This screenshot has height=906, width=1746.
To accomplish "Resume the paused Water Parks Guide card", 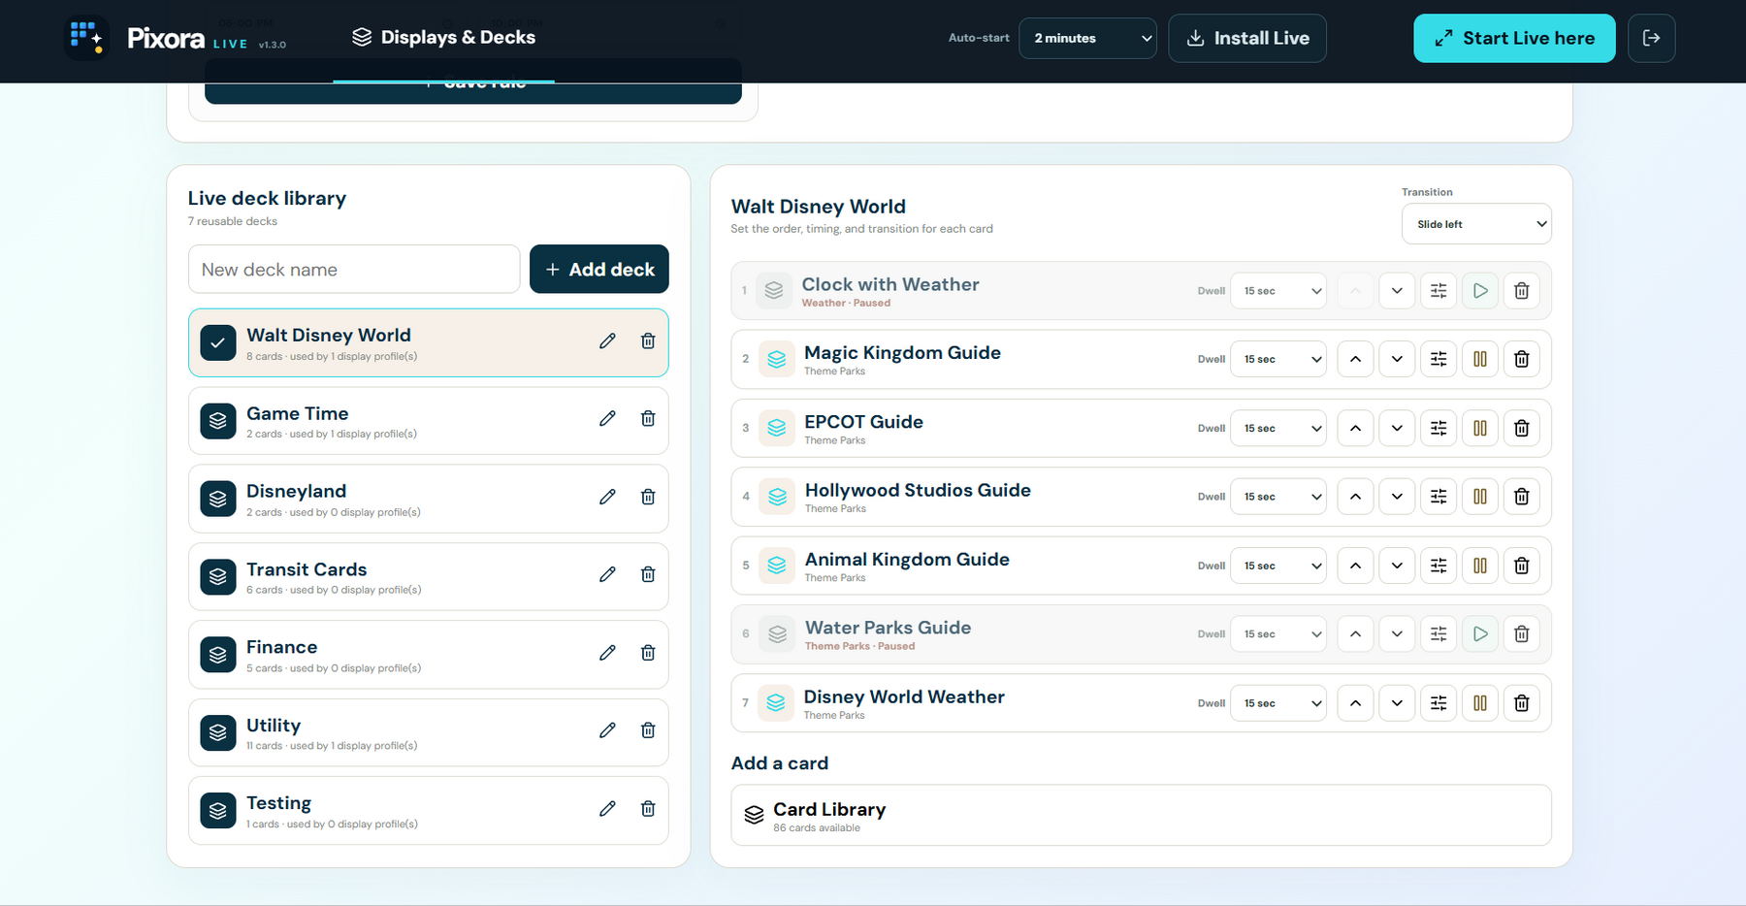I will coord(1480,634).
